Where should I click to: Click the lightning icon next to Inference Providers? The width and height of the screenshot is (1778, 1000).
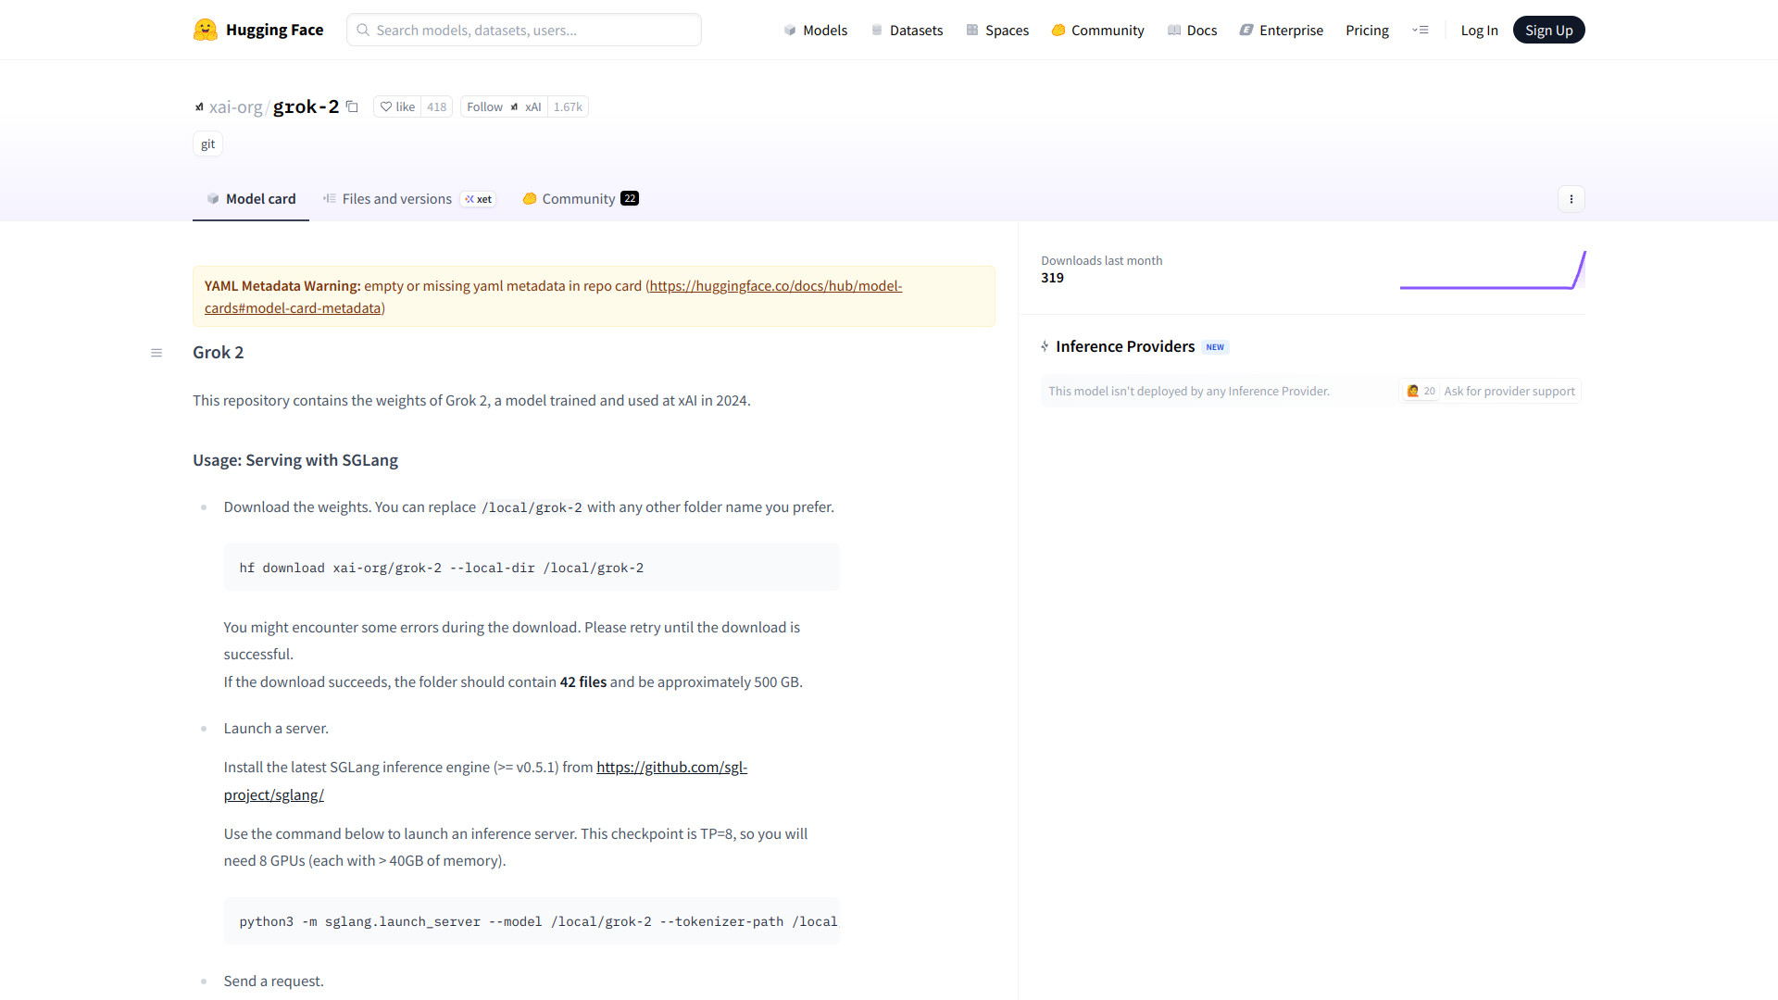1045,346
